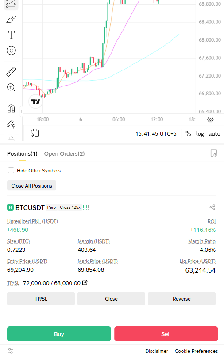This screenshot has height=356, width=224.
Task: Toggle log scale on chart
Action: tap(200, 133)
